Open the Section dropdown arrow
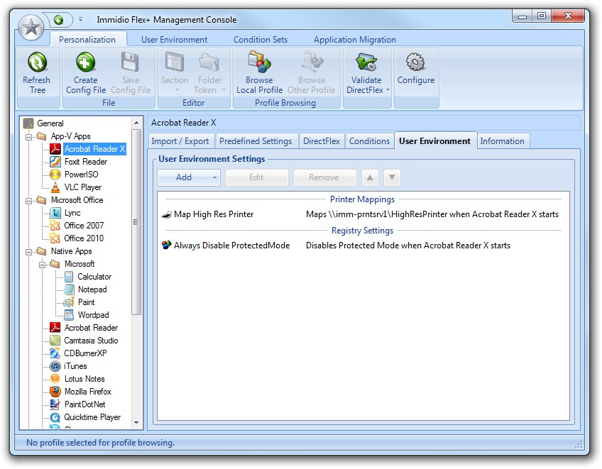Image resolution: width=602 pixels, height=469 pixels. point(177,90)
